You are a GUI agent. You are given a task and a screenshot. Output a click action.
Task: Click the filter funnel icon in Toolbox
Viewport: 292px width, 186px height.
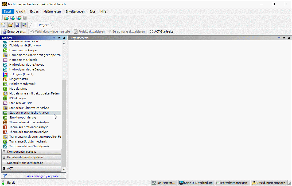point(5,176)
